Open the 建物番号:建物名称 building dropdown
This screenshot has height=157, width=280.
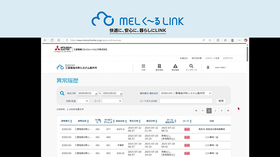(186, 93)
